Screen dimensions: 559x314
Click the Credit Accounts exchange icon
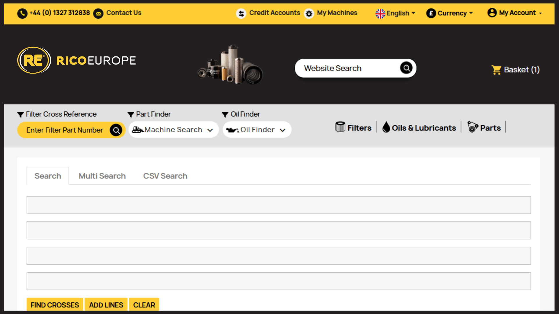pos(241,13)
